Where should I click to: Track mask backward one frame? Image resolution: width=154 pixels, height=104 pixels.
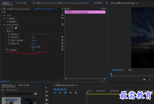click(33, 34)
